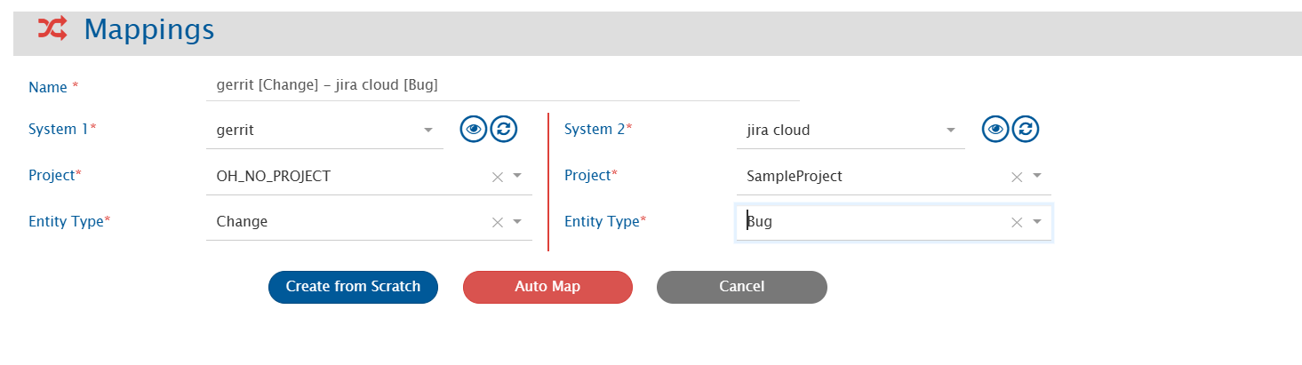
Task: Cancel the mapping creation
Action: pyautogui.click(x=741, y=287)
